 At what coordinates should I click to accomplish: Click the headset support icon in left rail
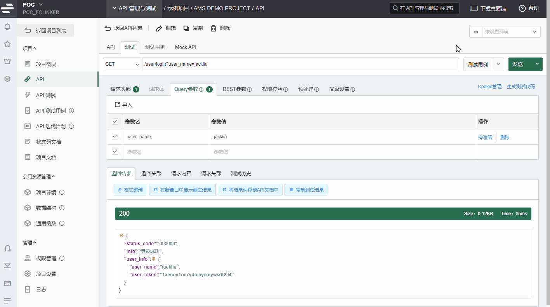pyautogui.click(x=7, y=248)
